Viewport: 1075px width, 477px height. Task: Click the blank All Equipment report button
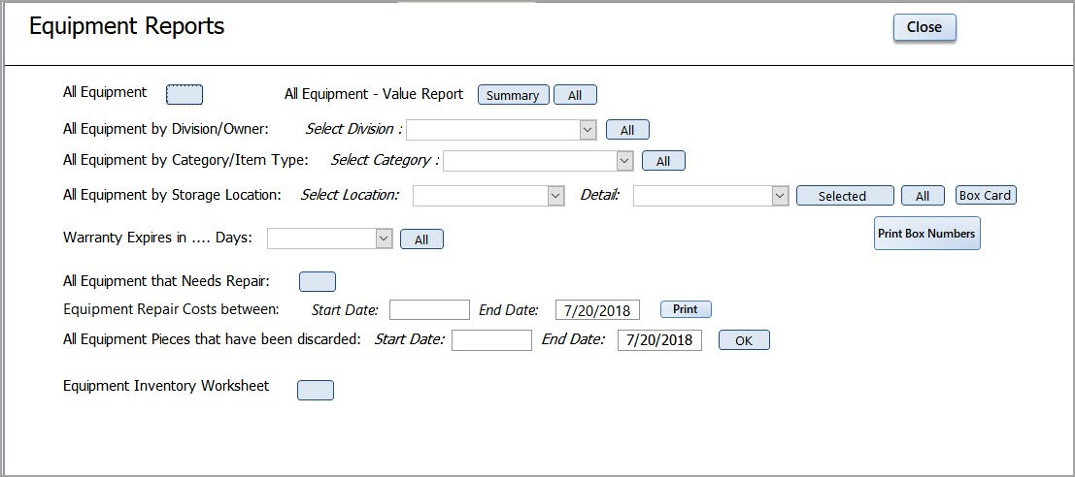click(x=185, y=94)
